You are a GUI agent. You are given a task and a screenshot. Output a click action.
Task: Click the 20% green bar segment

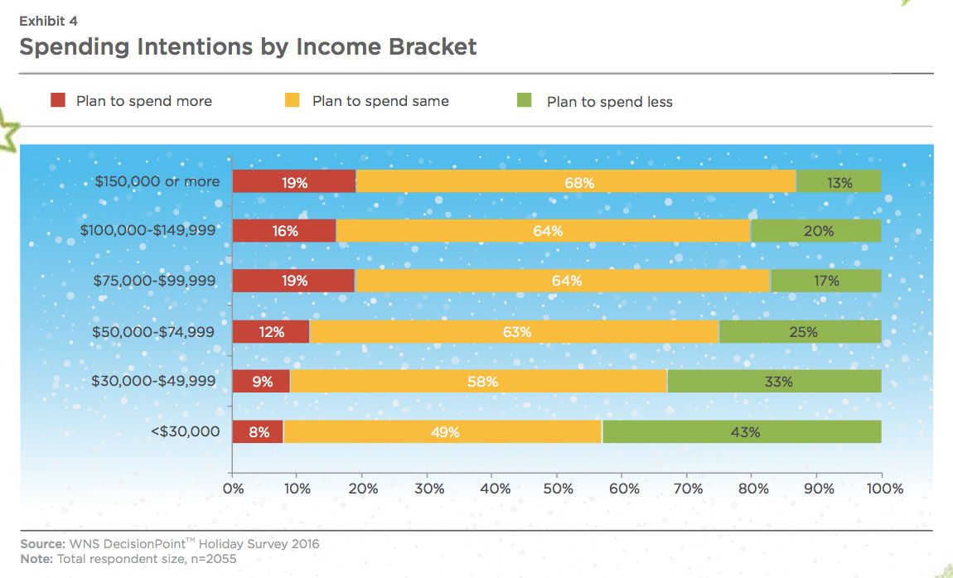(816, 231)
